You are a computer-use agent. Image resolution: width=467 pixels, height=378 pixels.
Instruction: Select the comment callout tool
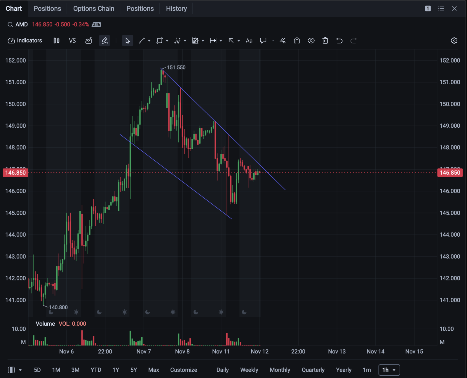(263, 41)
